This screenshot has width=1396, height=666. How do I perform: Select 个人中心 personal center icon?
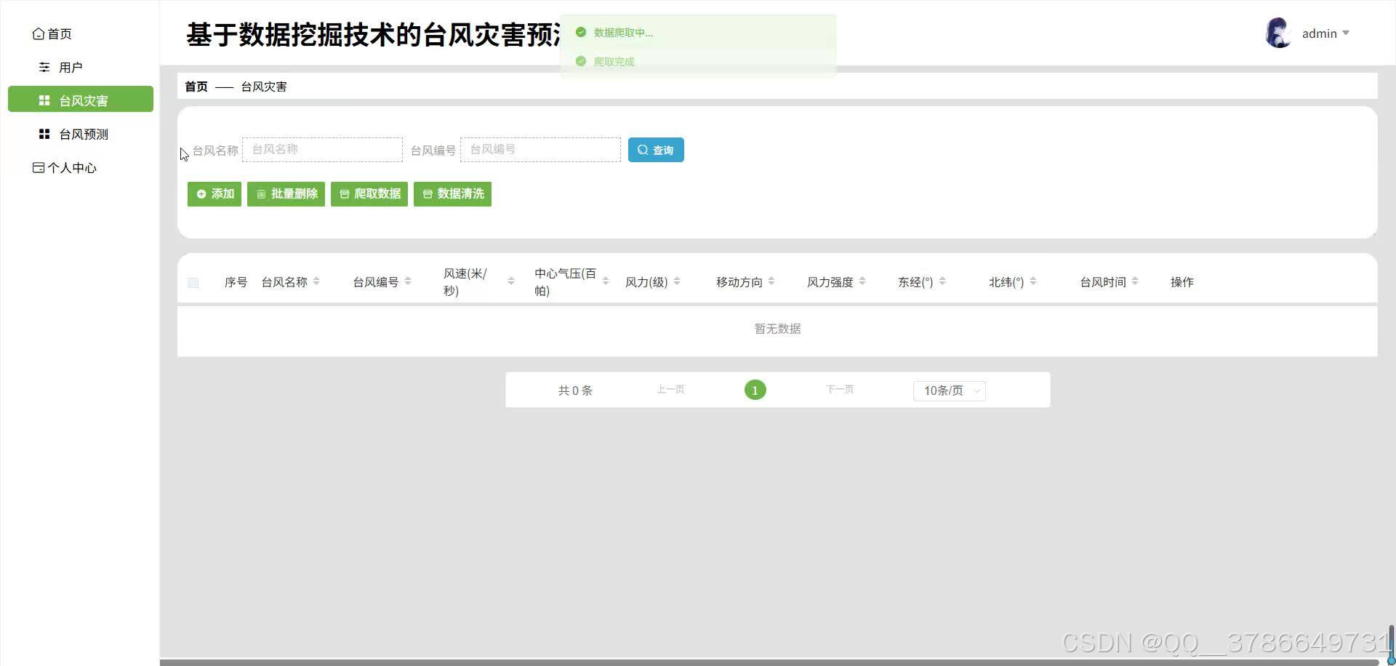click(39, 167)
